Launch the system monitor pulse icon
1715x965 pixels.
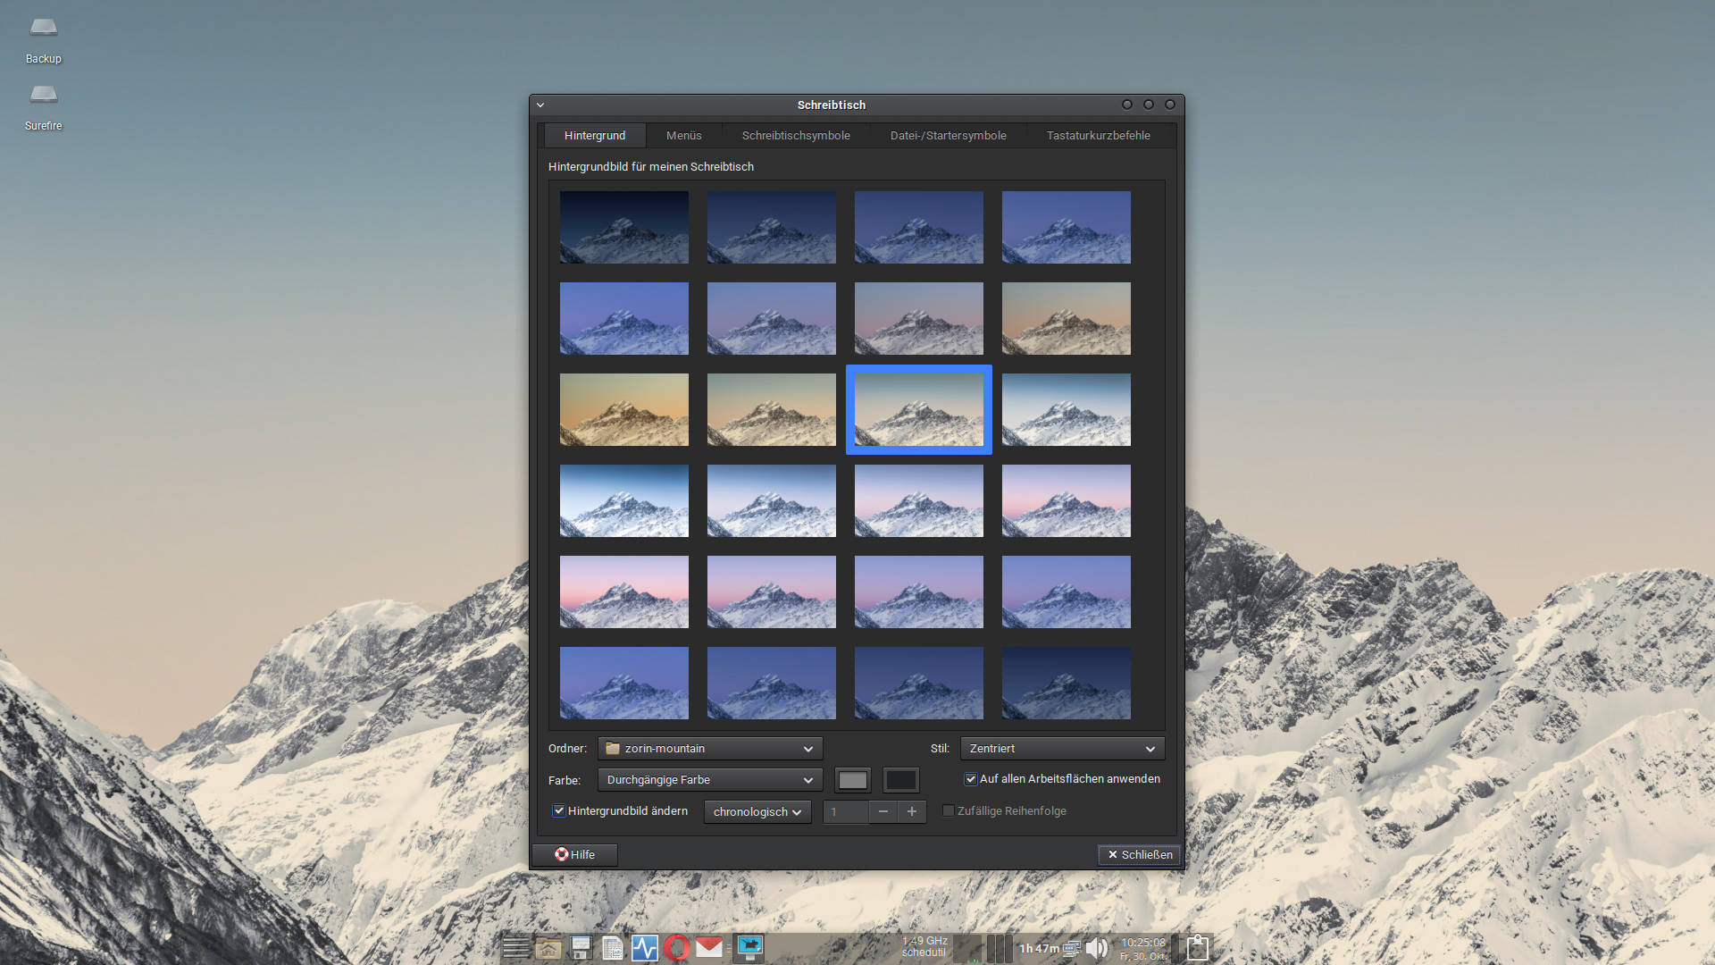click(644, 947)
